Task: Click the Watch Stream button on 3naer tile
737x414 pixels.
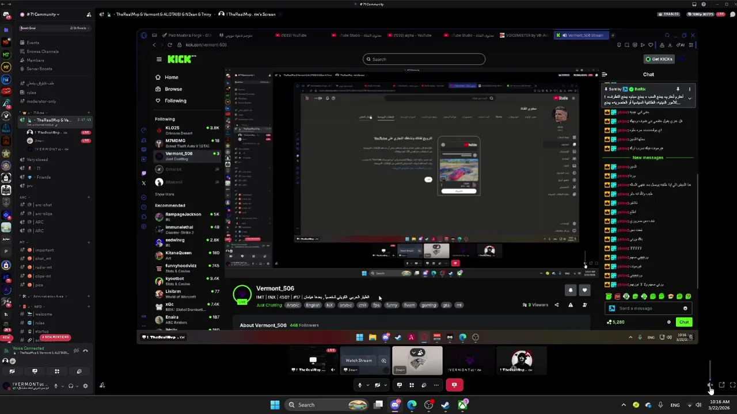Action: pos(358,361)
